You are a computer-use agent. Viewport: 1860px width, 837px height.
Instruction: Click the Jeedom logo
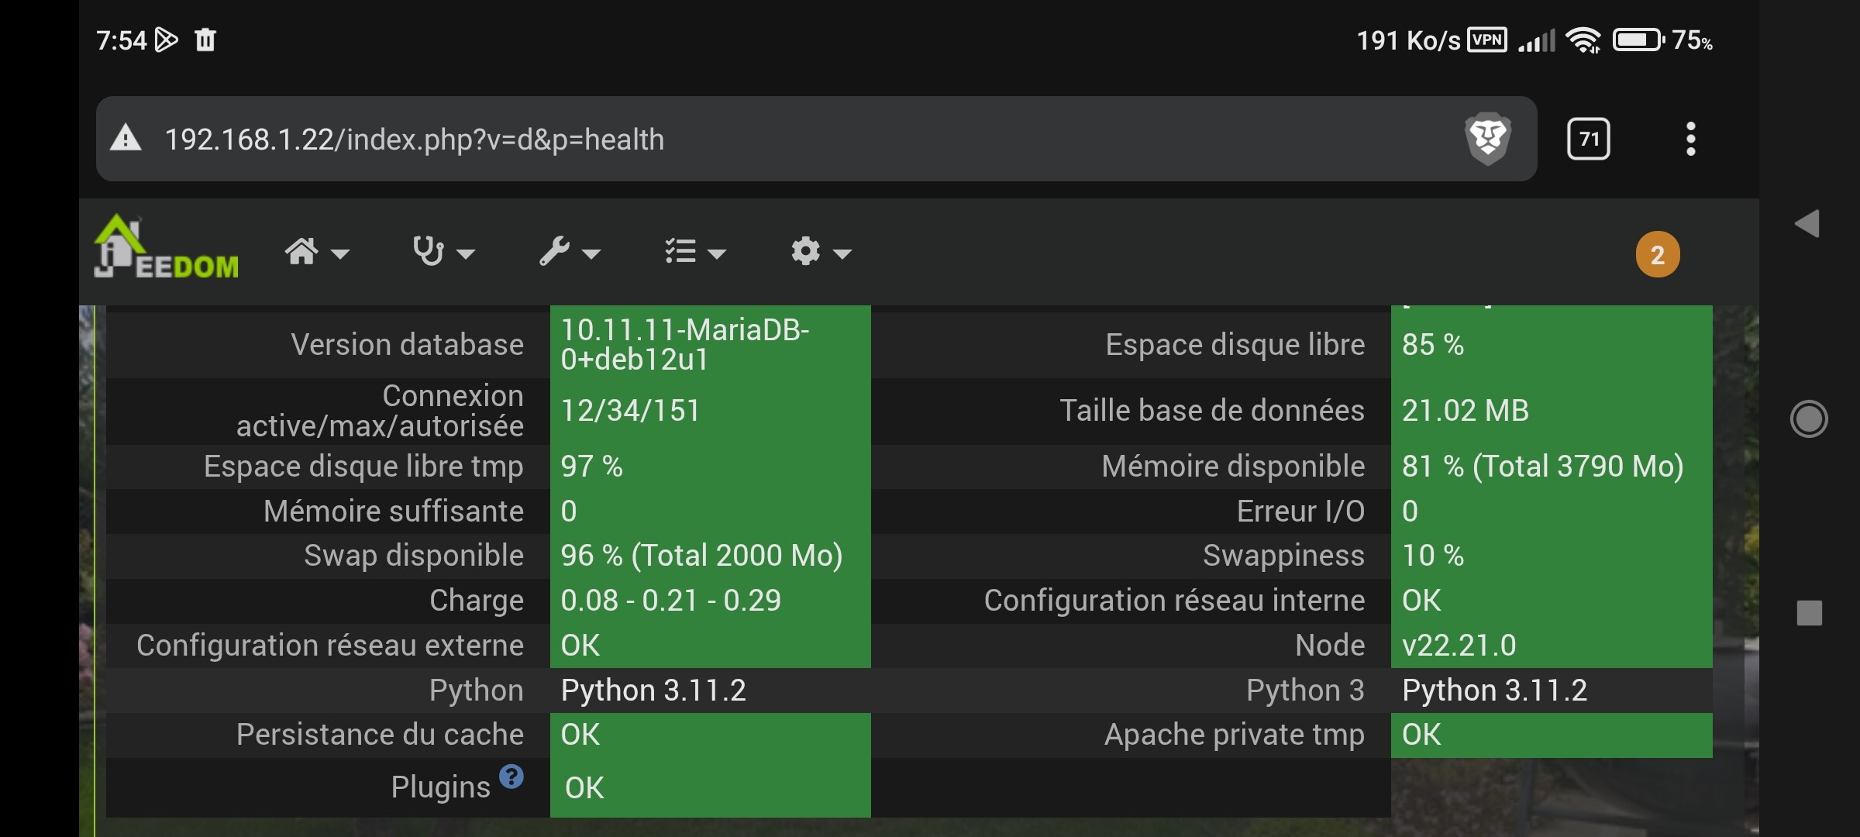click(x=166, y=248)
